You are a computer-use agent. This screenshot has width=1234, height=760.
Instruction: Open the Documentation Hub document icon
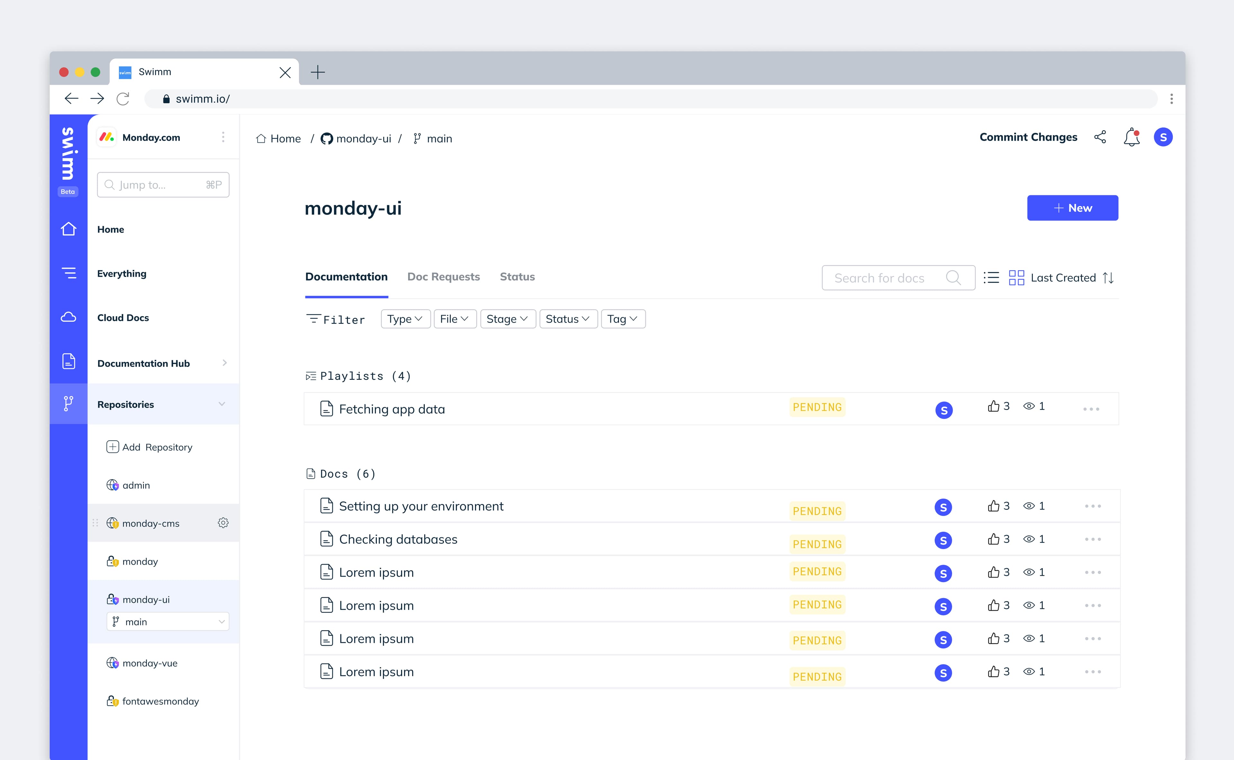(68, 361)
